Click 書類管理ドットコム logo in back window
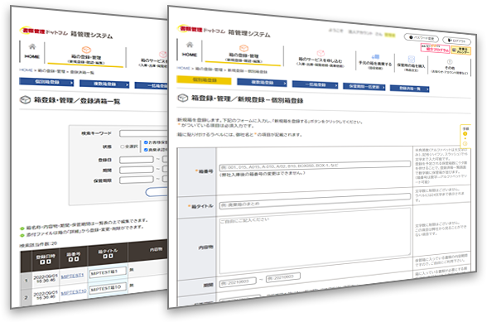 point(43,31)
